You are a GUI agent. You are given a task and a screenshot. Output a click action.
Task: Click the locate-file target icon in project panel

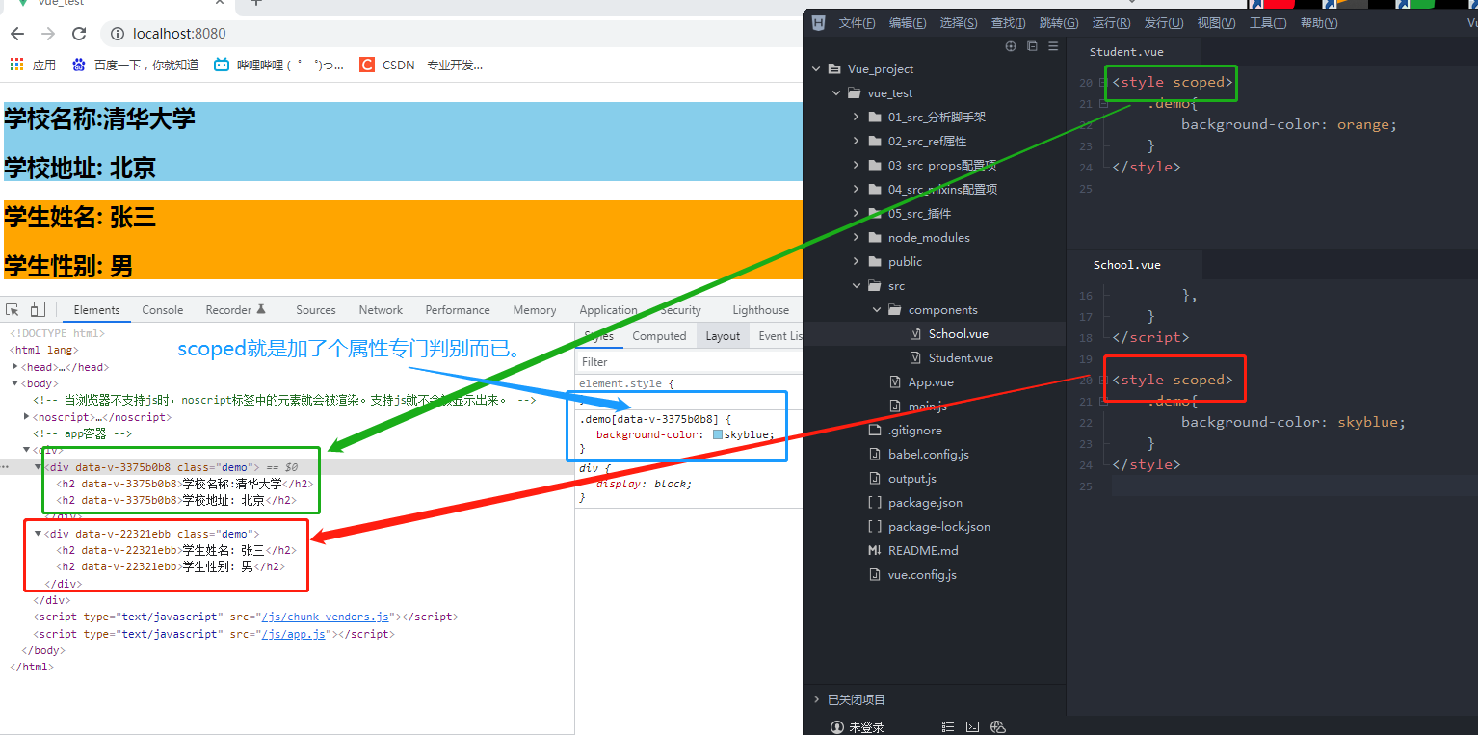tap(1011, 46)
